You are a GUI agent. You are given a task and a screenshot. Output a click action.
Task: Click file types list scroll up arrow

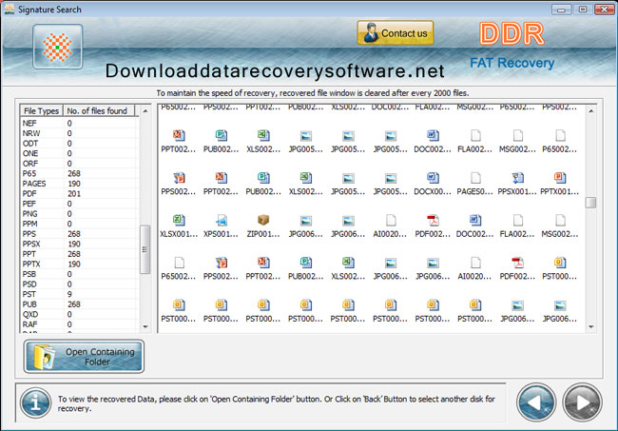145,111
